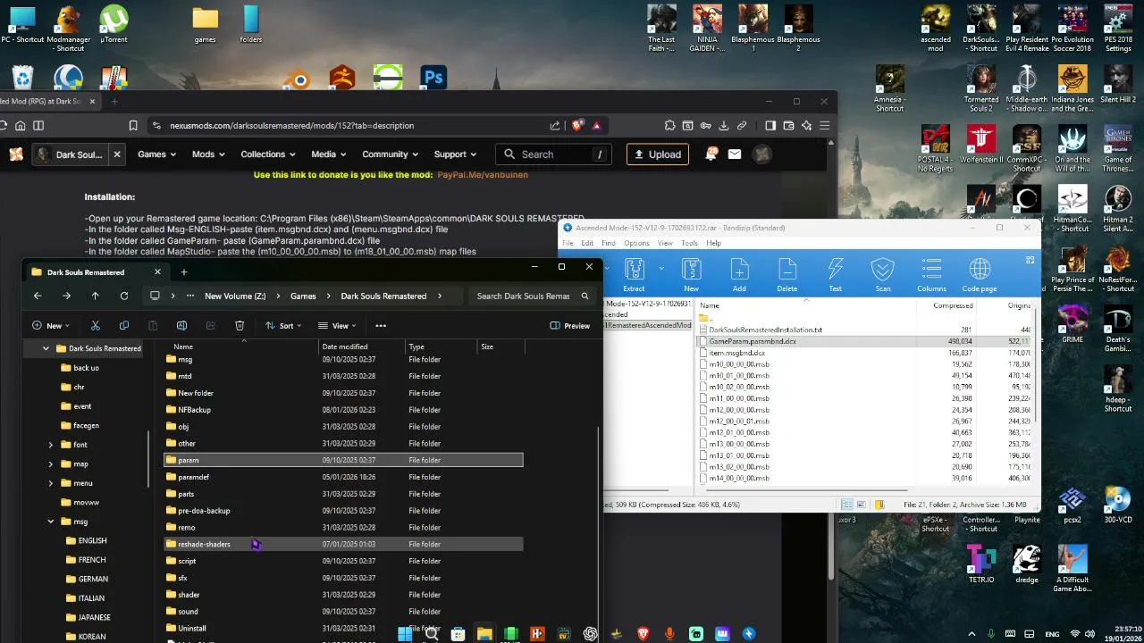Image resolution: width=1144 pixels, height=643 pixels.
Task: Click Brave shield icon in address bar
Action: point(576,126)
